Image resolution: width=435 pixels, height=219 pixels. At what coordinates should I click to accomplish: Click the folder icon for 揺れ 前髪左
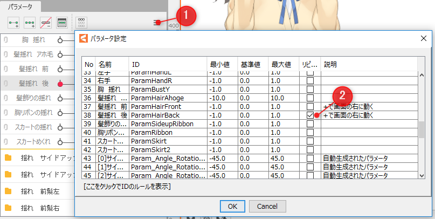point(8,193)
